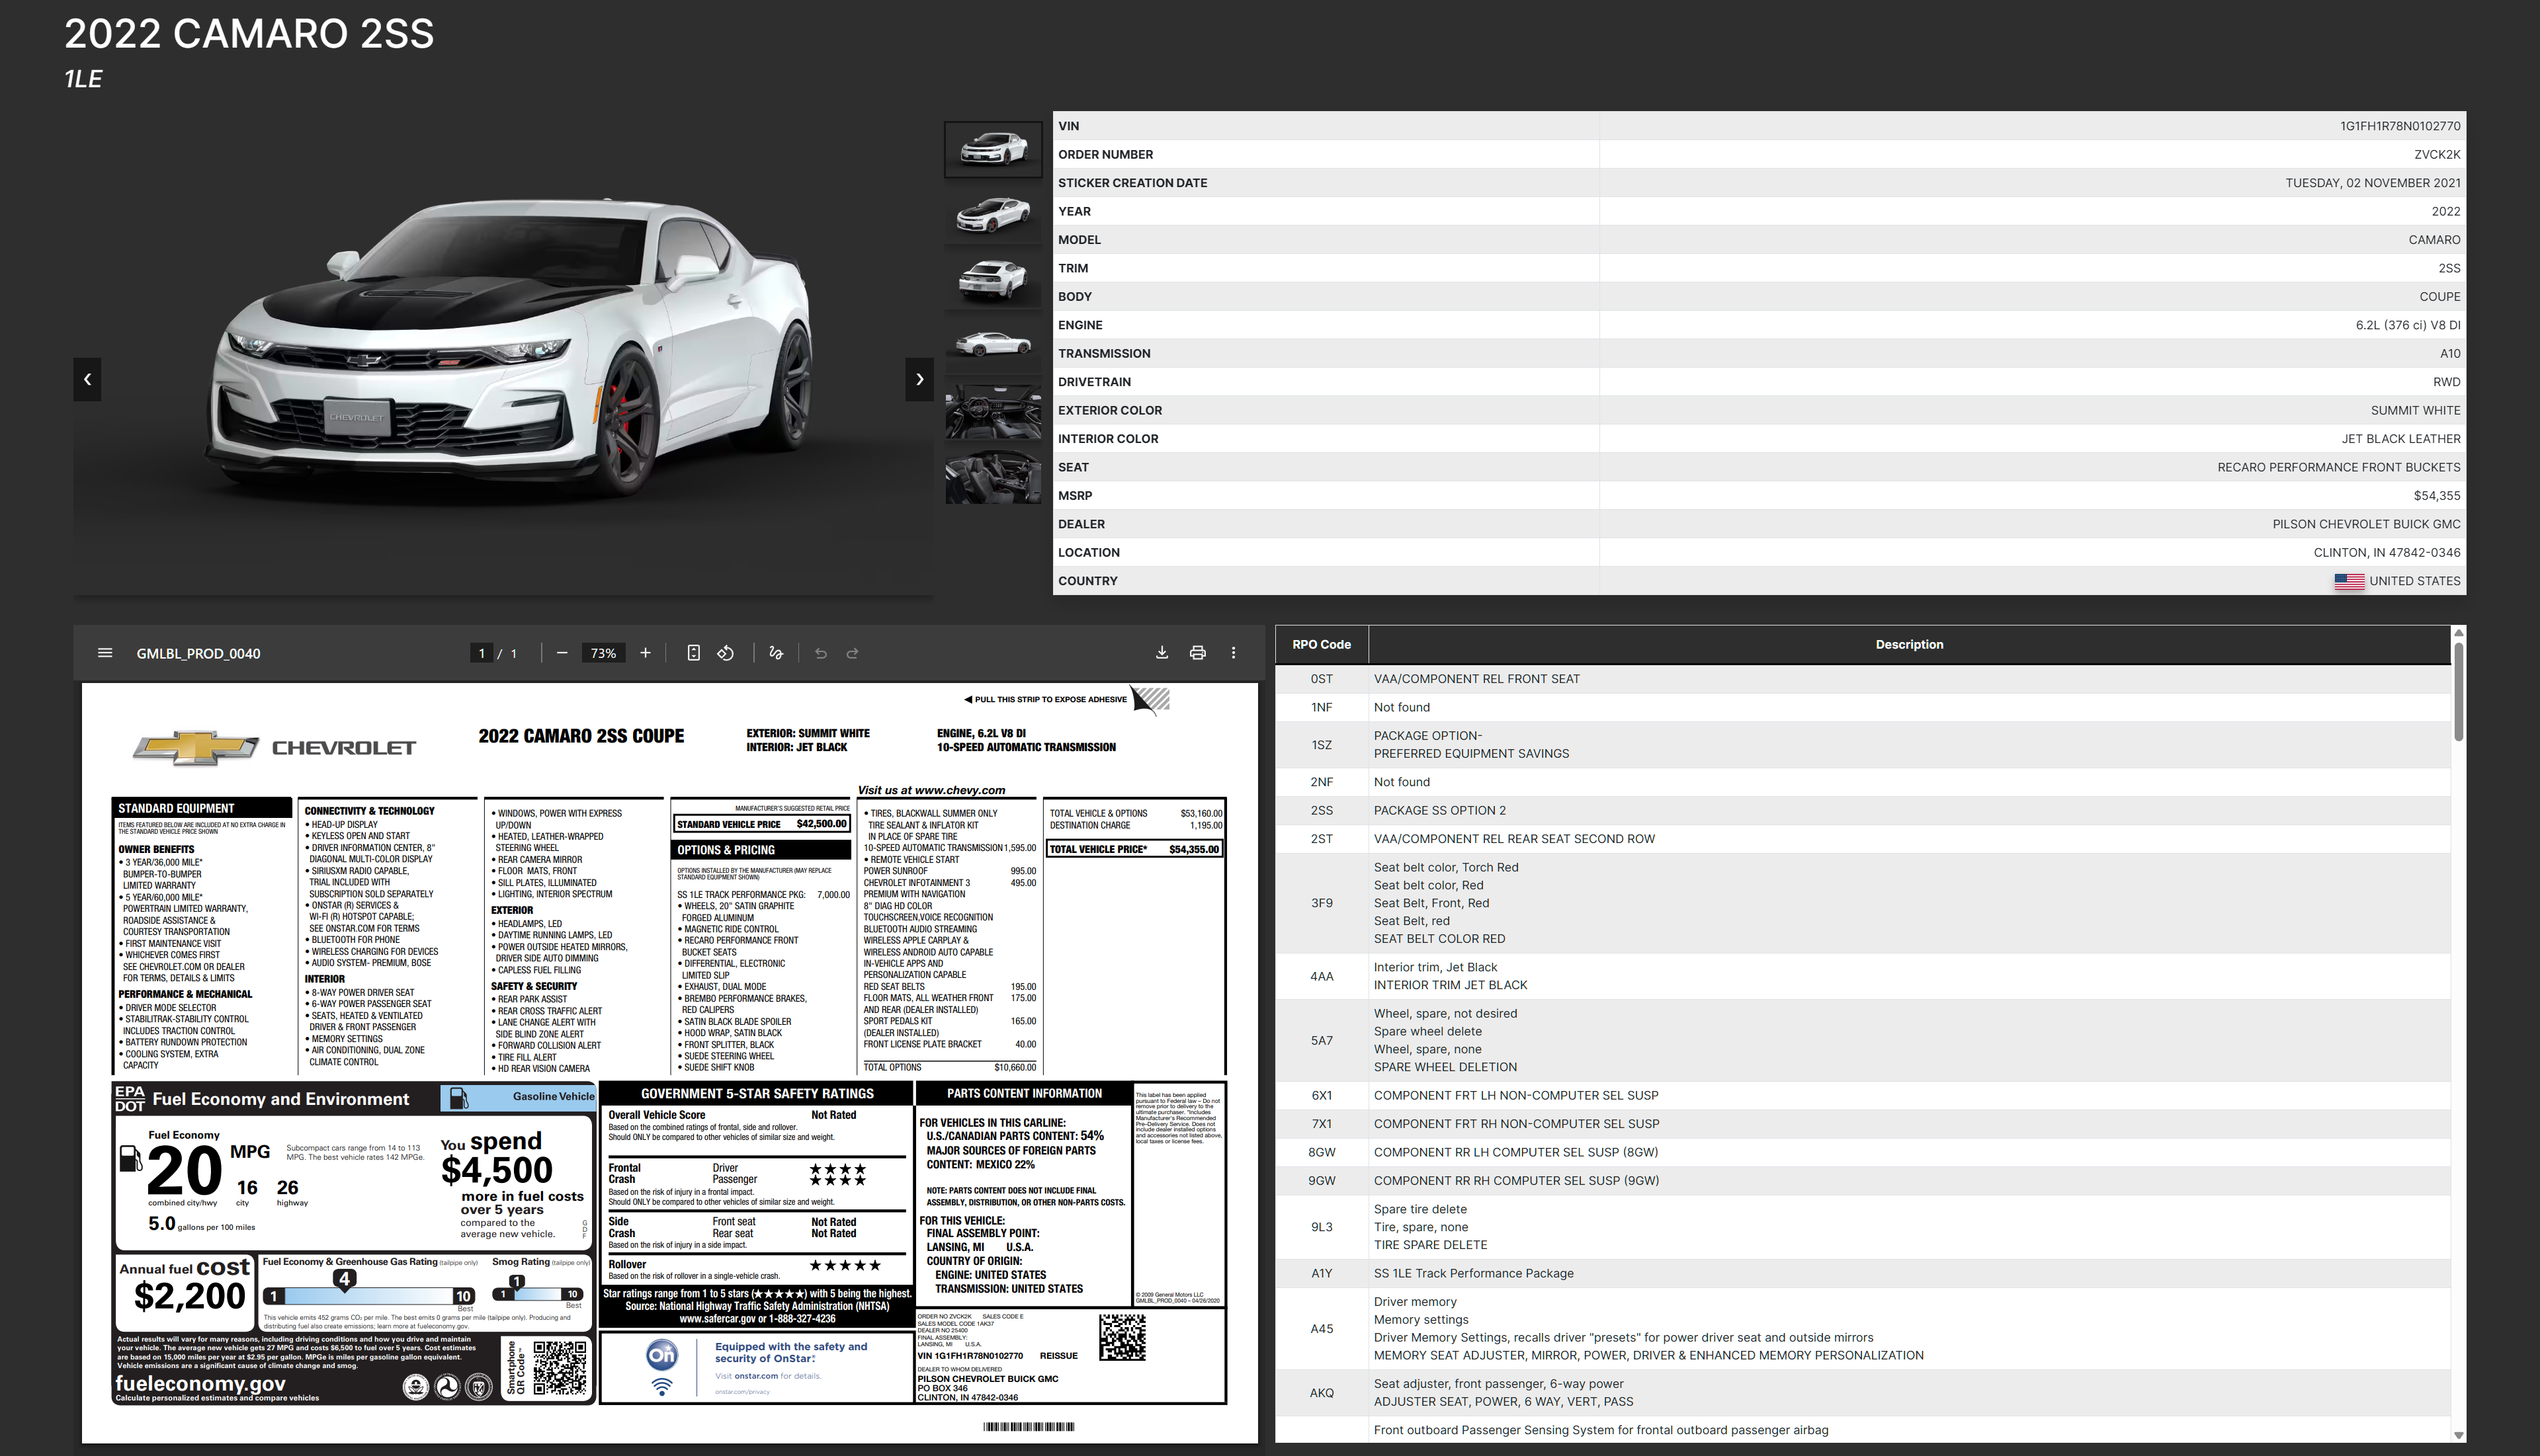2540x1456 pixels.
Task: Zoom out the window sticker PDF
Action: click(x=562, y=653)
